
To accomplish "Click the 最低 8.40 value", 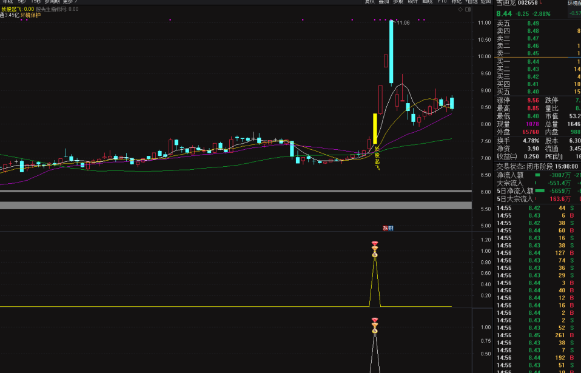I will 533,116.
